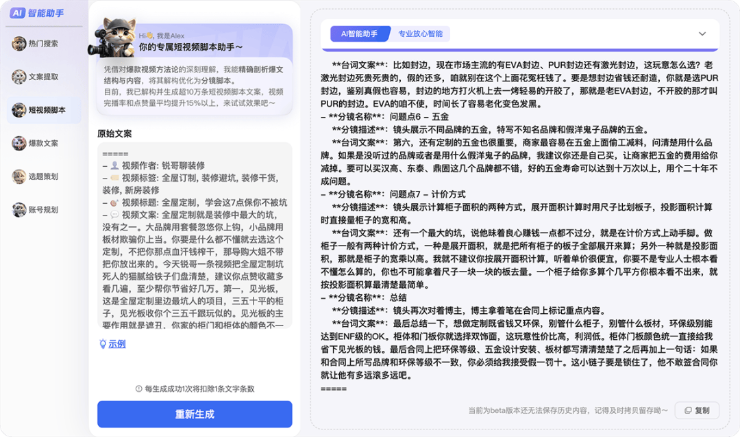Click the cat icon beside 短视频脚本
Image resolution: width=740 pixels, height=437 pixels.
pos(18,109)
